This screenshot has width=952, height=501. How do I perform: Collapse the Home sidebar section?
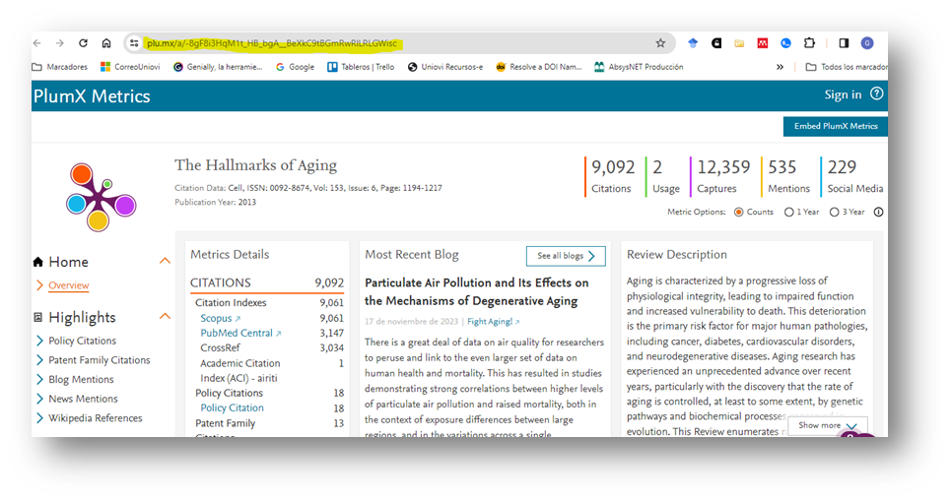[x=165, y=262]
